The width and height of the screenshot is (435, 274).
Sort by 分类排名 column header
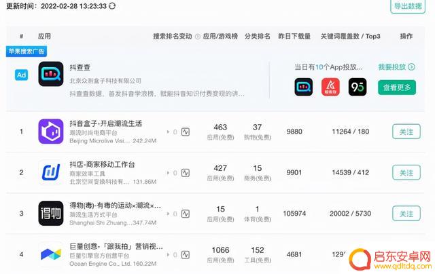(258, 36)
